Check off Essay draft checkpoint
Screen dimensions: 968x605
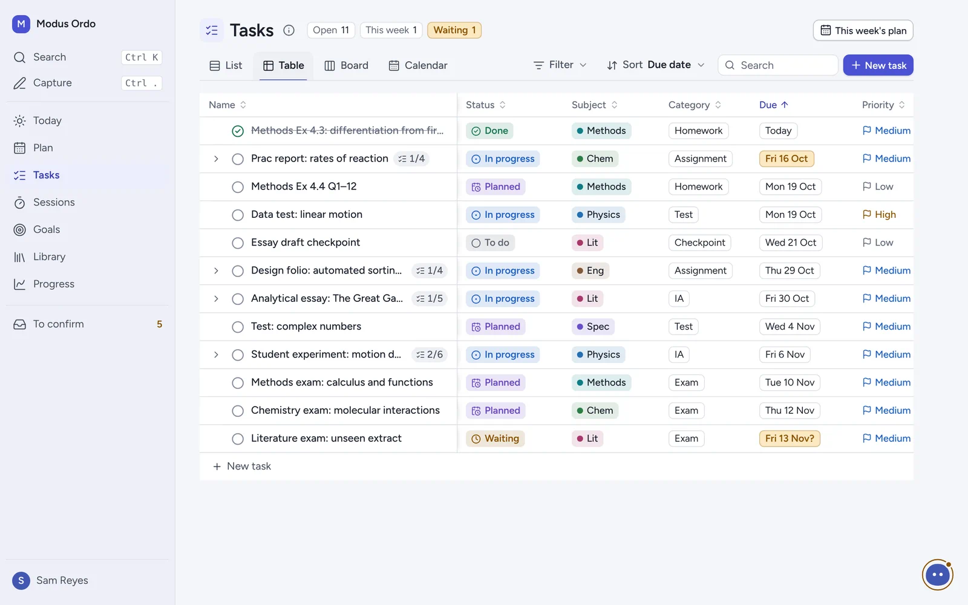pyautogui.click(x=238, y=243)
